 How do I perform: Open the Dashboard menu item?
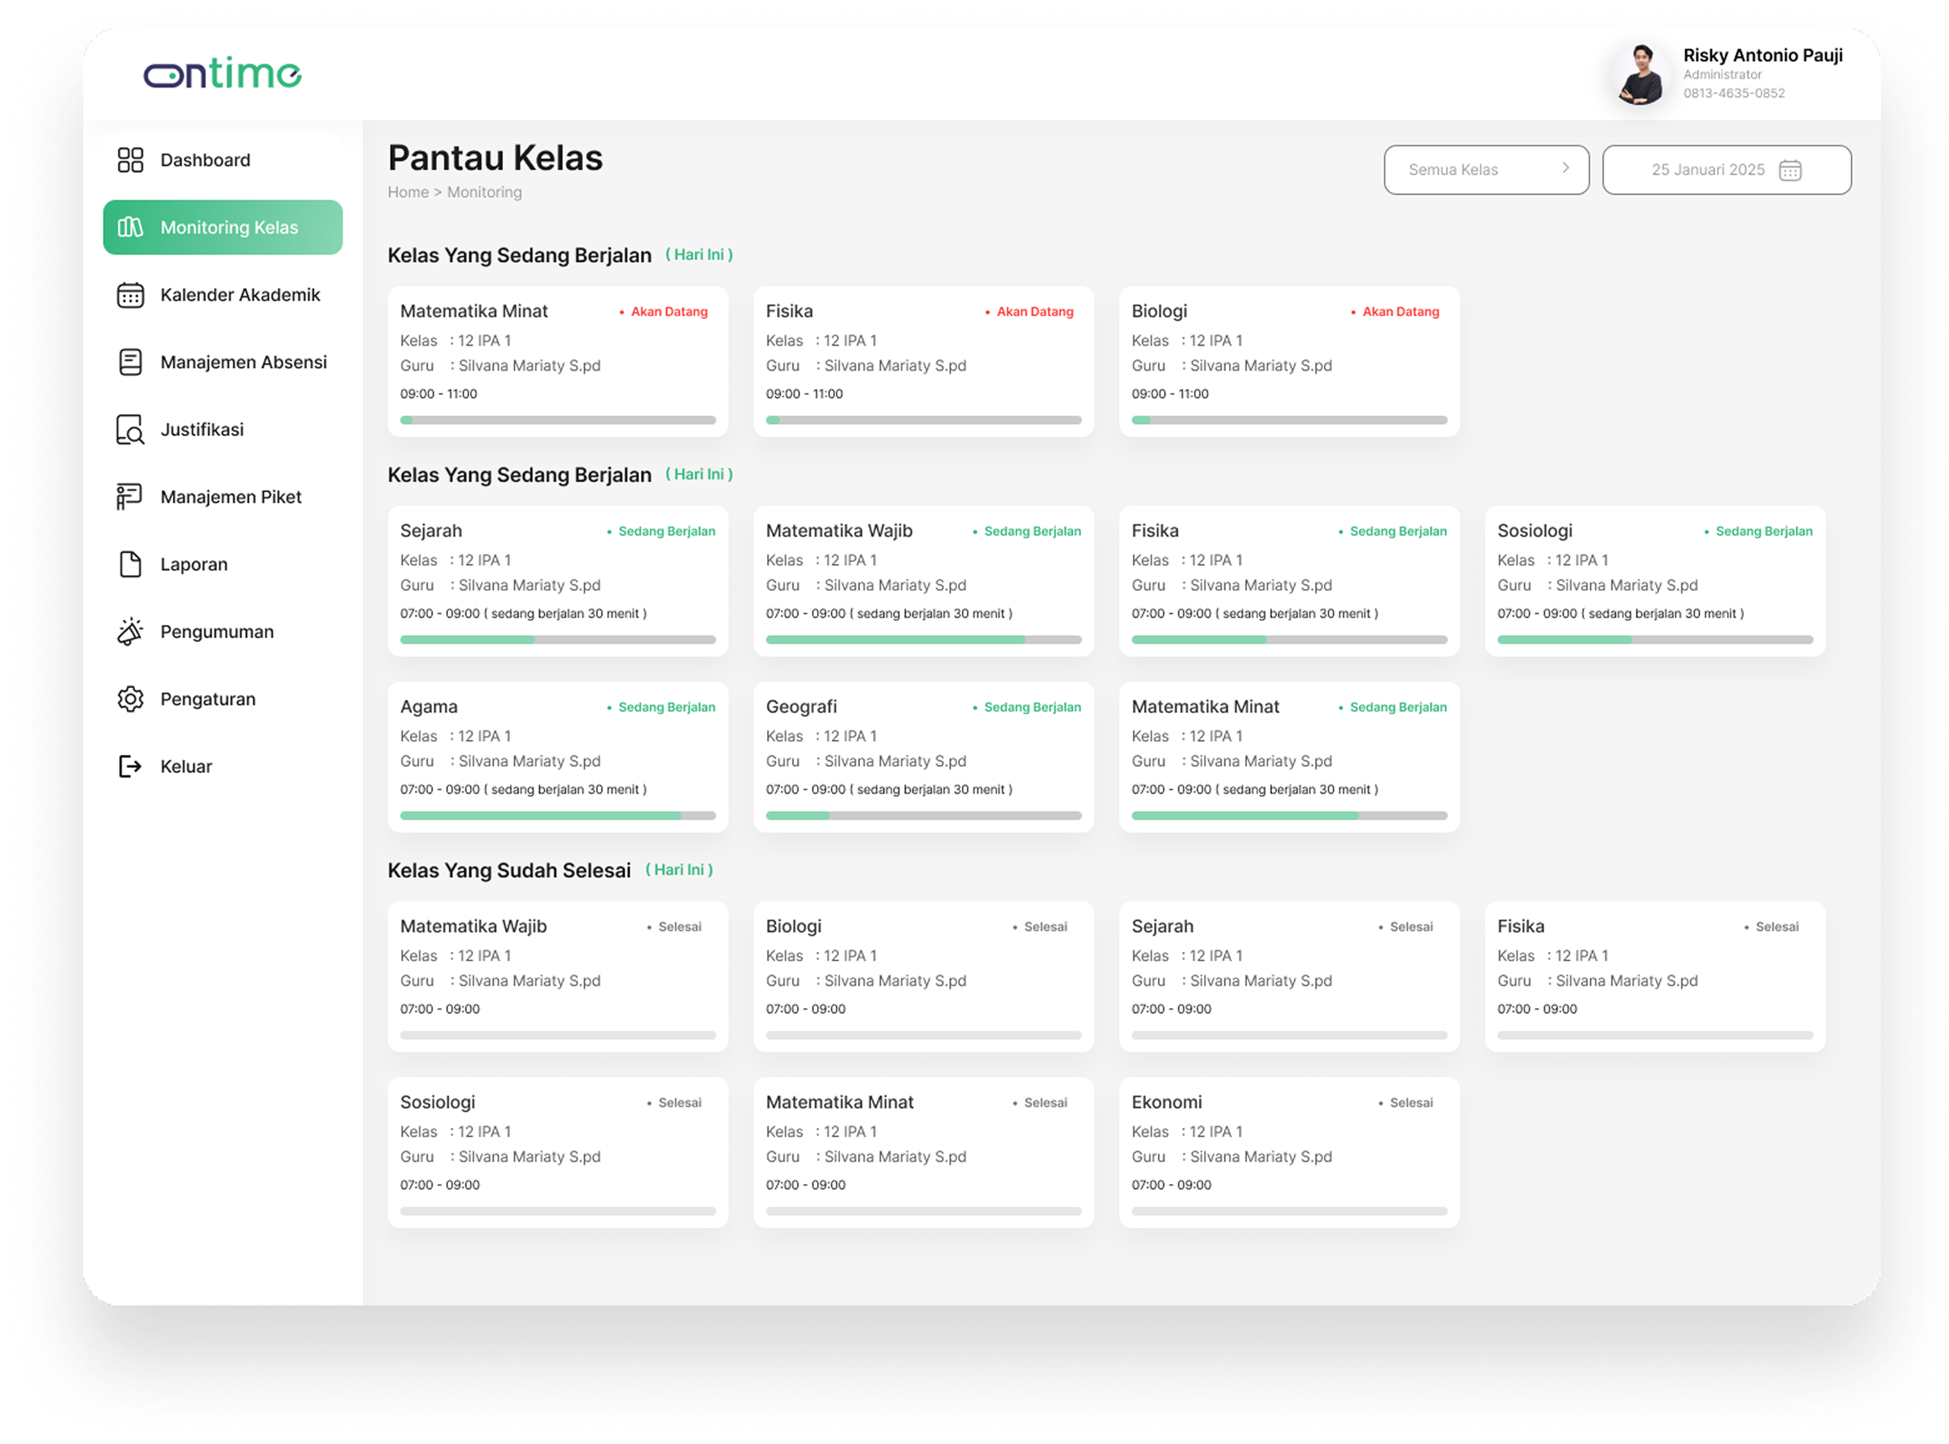pyautogui.click(x=223, y=160)
